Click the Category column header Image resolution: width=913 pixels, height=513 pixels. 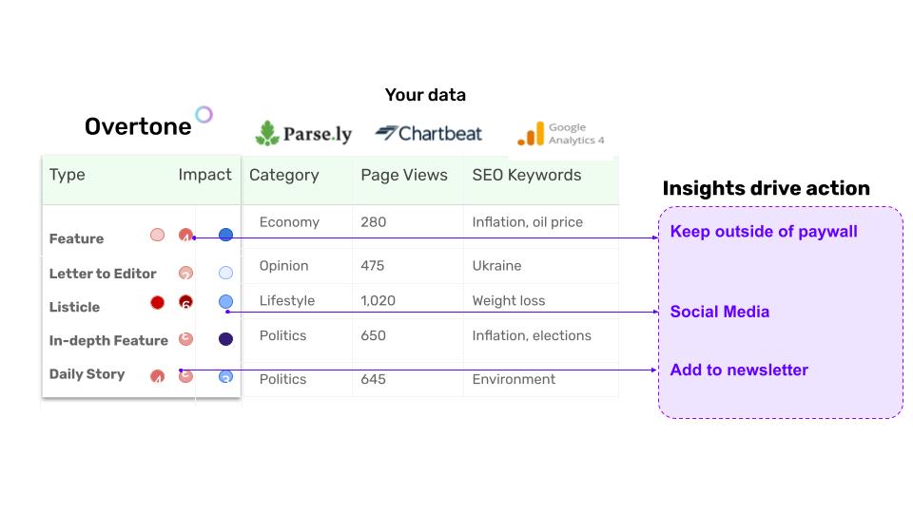pos(284,175)
